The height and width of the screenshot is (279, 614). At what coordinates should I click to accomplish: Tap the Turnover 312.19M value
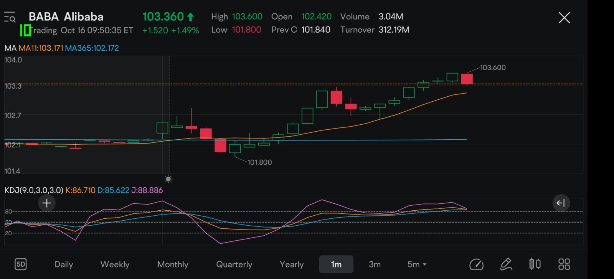(x=394, y=30)
